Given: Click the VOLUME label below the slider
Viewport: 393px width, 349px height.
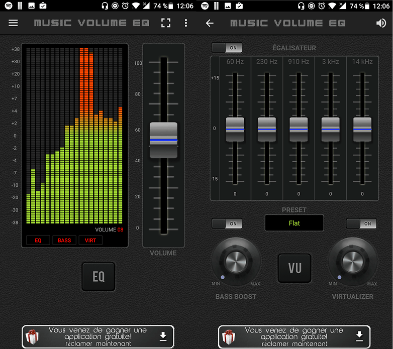Looking at the screenshot, I should pos(163,253).
